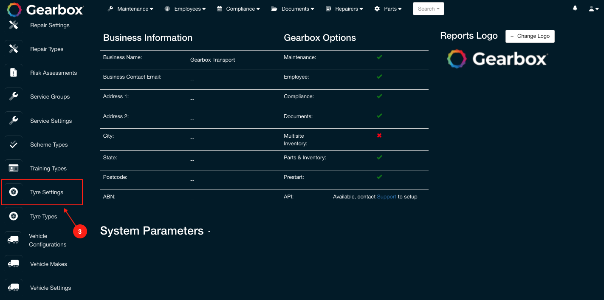Select Service Settings sidebar label
The image size is (604, 300).
51,121
